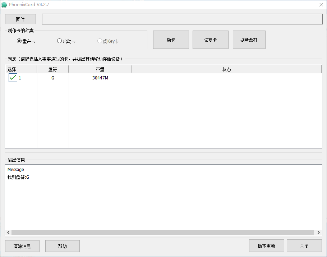The width and height of the screenshot is (327, 257).
Task: Click the 刷新盘符 refresh drives button
Action: click(x=249, y=40)
